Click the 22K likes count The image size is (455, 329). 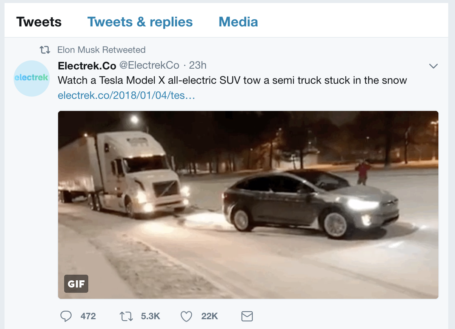(x=209, y=316)
